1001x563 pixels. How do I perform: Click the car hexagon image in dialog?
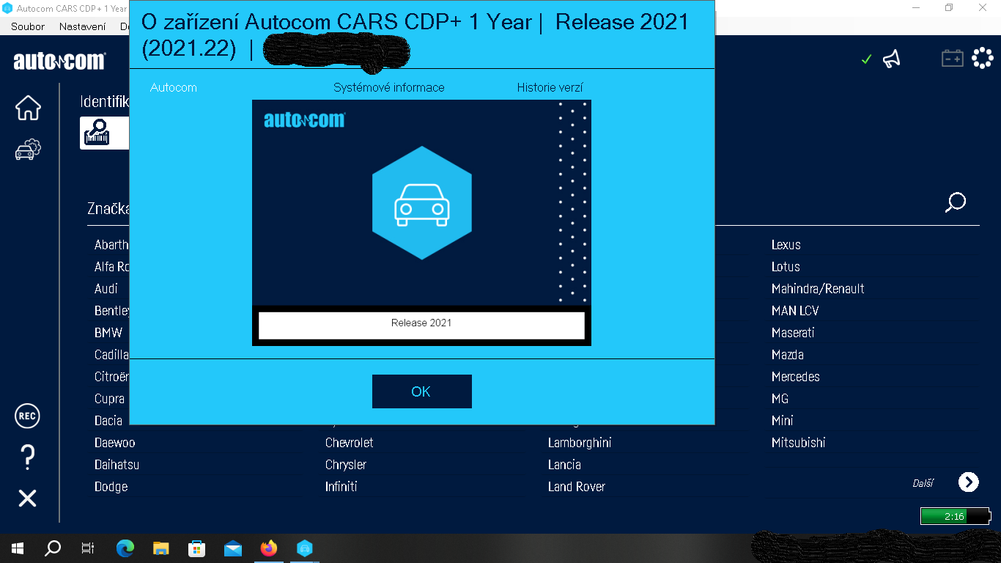tap(421, 202)
